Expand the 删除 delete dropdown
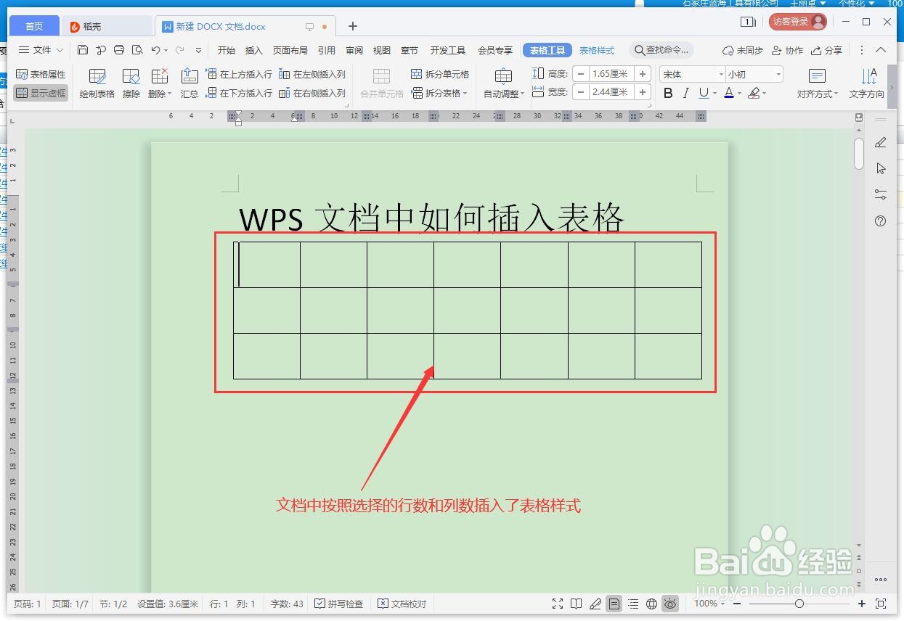Screen dimensions: 904x621 click(x=160, y=94)
